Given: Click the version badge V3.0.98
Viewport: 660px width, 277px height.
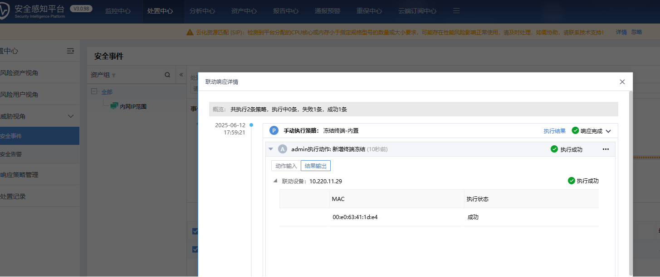Looking at the screenshot, I should (81, 8).
